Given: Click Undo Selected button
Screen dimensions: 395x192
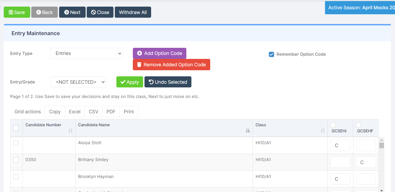Looking at the screenshot, I should point(168,82).
